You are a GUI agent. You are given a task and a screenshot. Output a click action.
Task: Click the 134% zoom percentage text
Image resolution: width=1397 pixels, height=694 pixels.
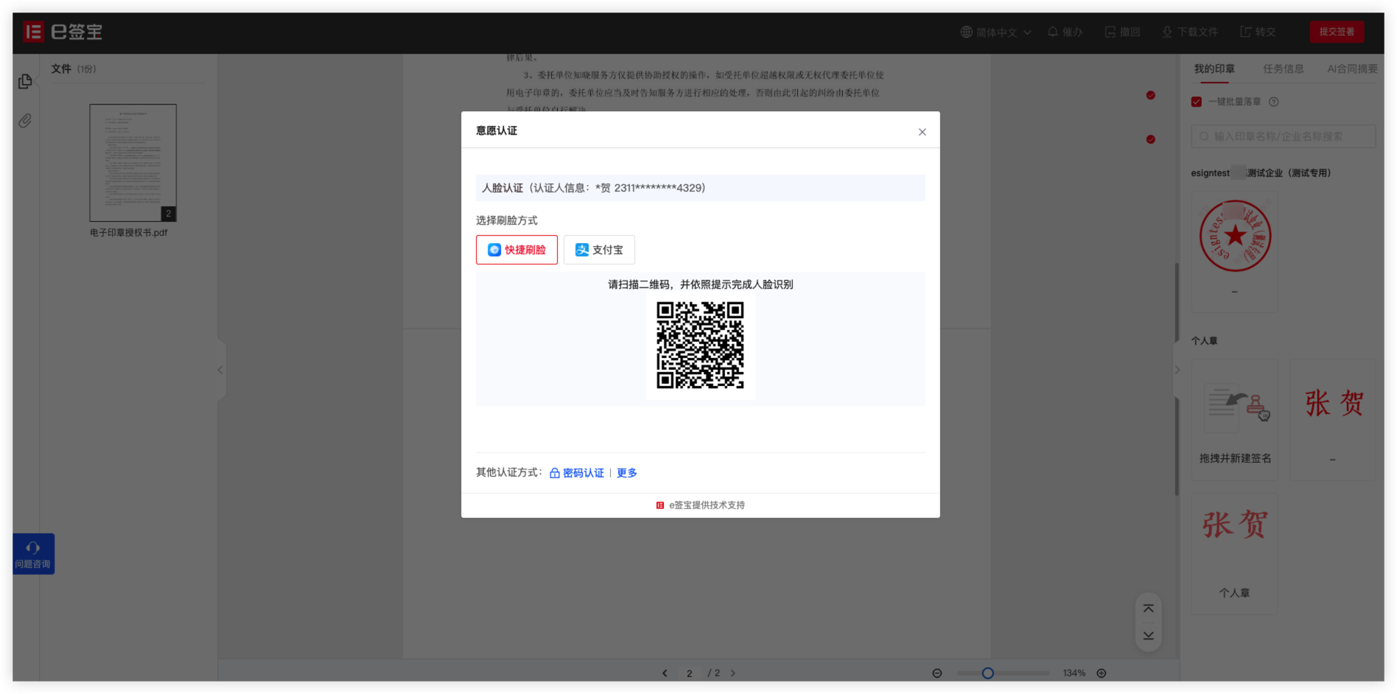[1074, 673]
